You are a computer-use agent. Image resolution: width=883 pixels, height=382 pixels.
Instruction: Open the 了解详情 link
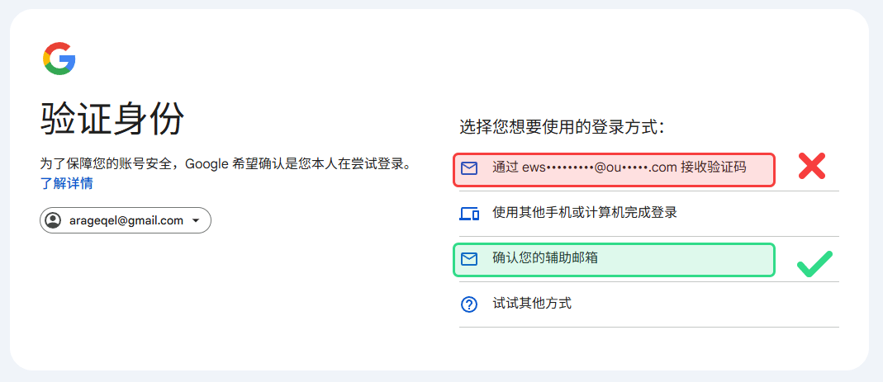pyautogui.click(x=66, y=183)
